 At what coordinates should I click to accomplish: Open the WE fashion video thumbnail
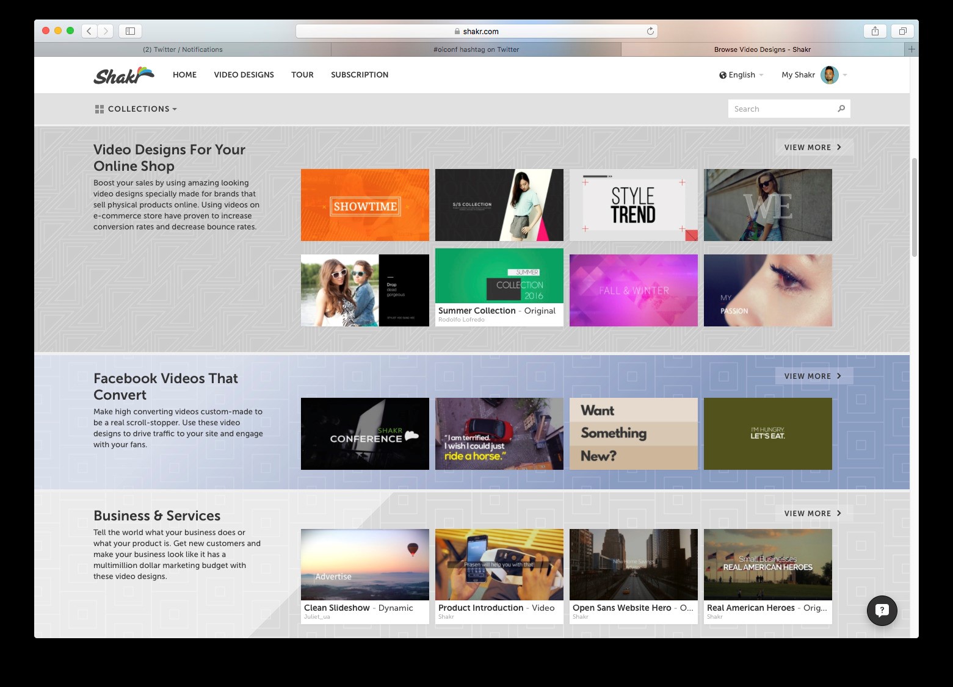click(768, 205)
